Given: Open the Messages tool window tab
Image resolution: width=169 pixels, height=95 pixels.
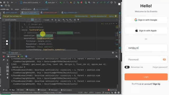Looking at the screenshot, I should point(53,90).
